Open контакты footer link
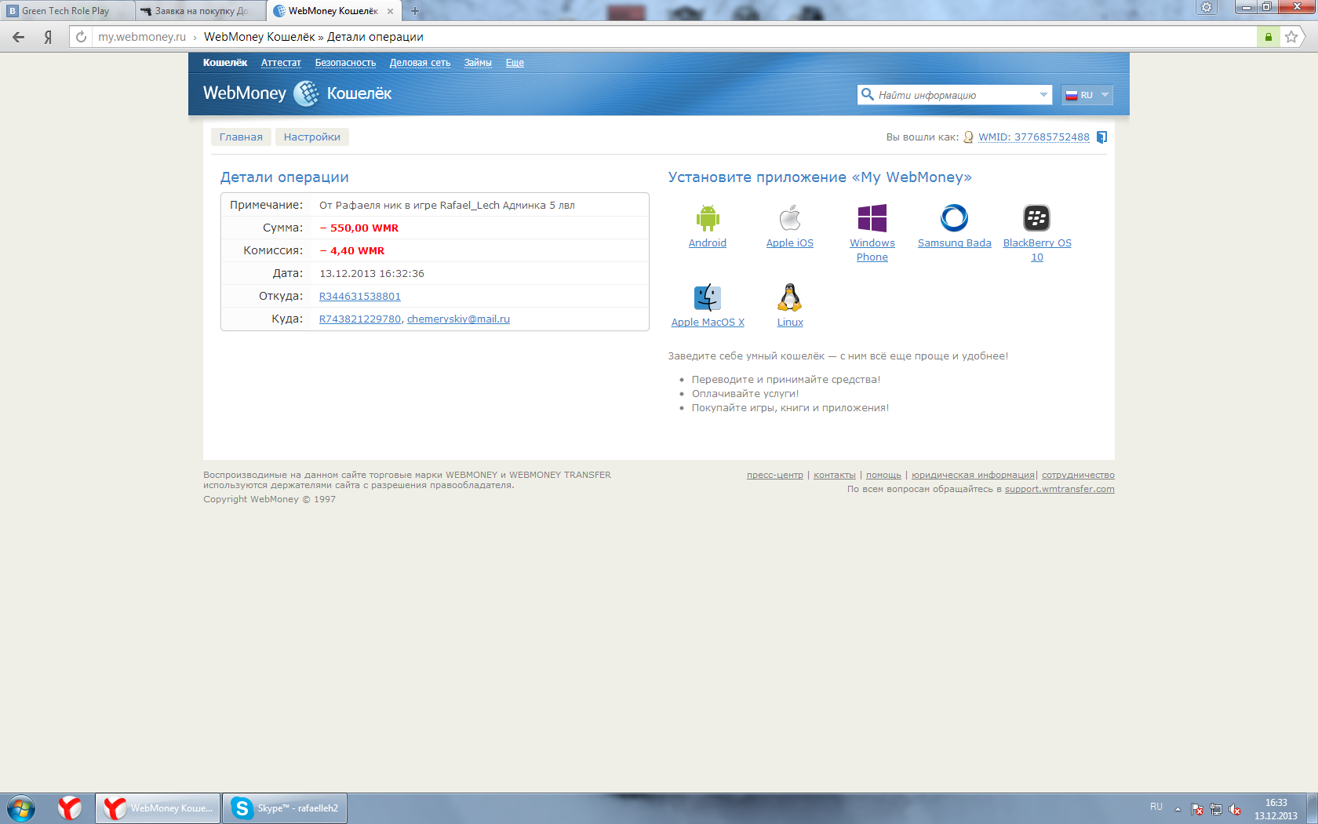 click(835, 476)
